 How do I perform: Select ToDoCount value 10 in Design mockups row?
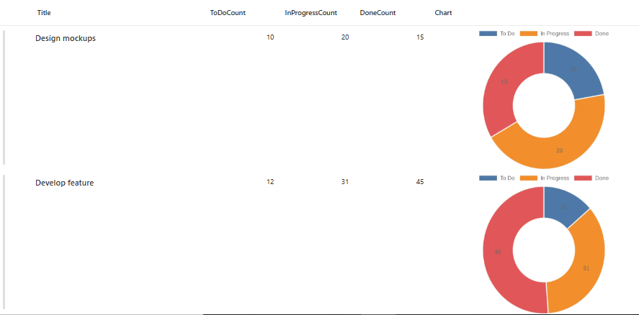pos(270,37)
